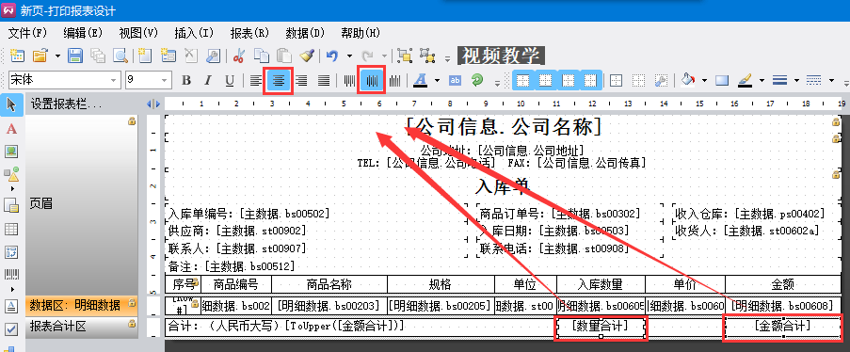The width and height of the screenshot is (850, 352).
Task: Open the fill color bucket dropdown arrow
Action: tap(704, 80)
